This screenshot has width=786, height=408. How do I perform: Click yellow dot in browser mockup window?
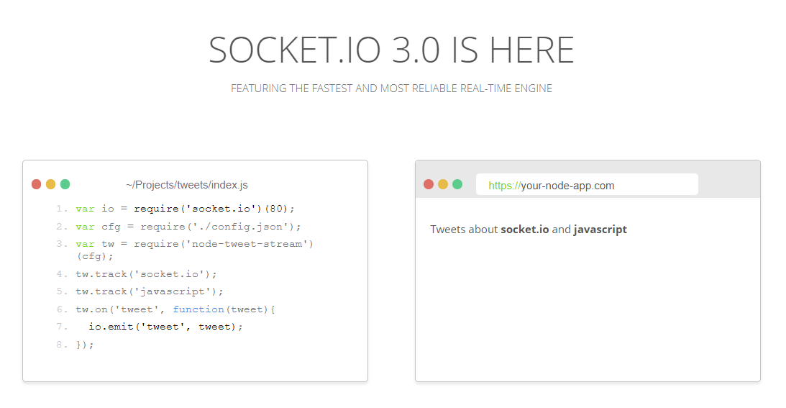443,184
